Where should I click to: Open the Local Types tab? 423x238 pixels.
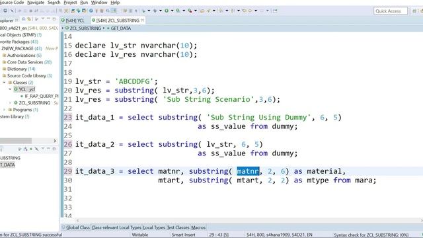coord(154,227)
